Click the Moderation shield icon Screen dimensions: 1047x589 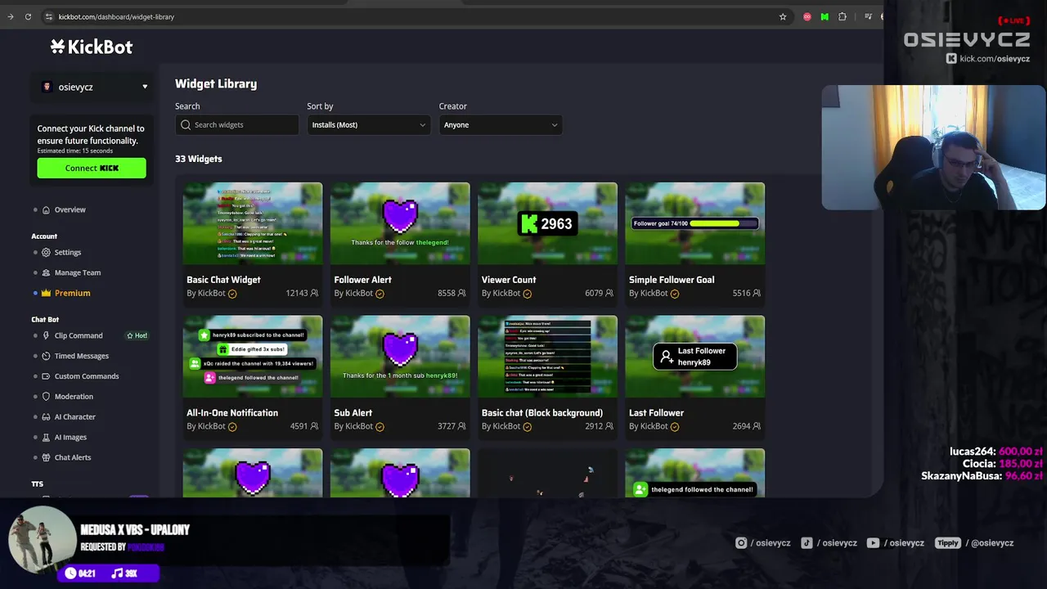[47, 397]
